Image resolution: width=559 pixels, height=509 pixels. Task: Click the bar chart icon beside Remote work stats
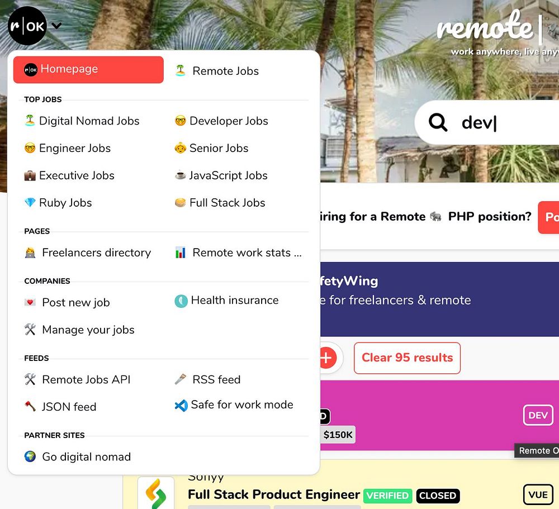[x=181, y=253]
